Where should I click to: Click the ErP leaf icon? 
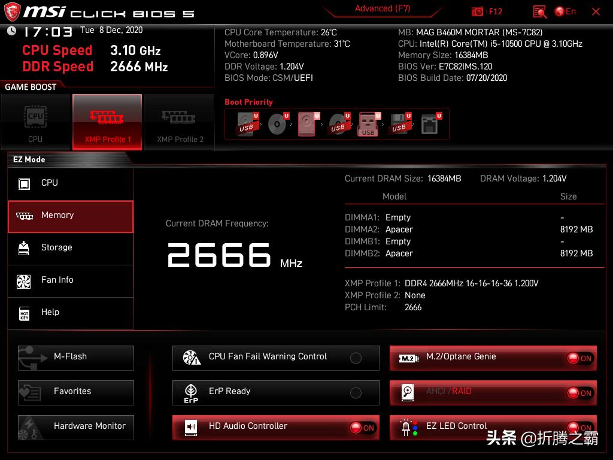click(191, 393)
